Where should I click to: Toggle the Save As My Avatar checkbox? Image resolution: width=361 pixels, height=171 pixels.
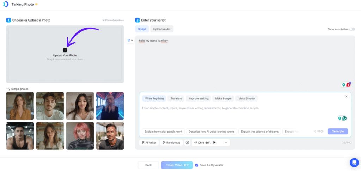[197, 165]
